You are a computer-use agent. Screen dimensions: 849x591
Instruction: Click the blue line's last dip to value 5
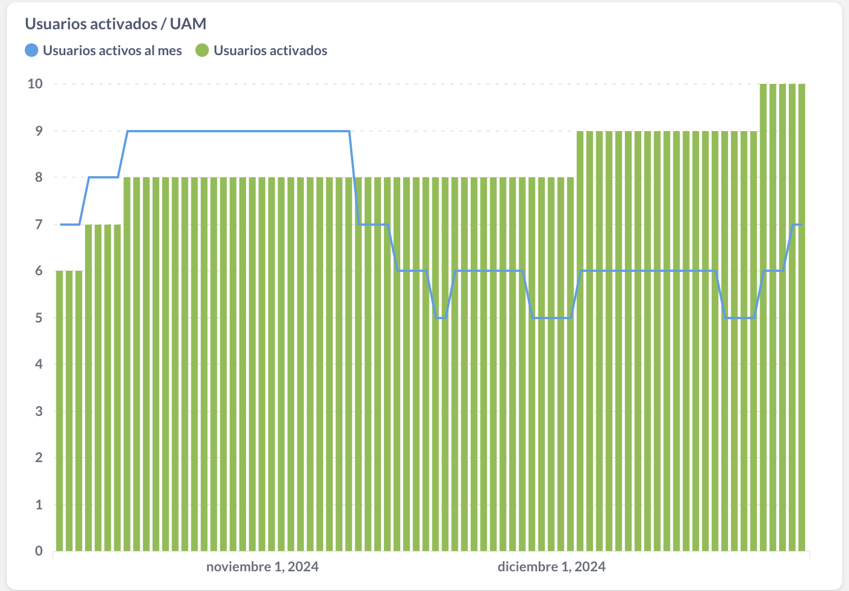pyautogui.click(x=740, y=318)
